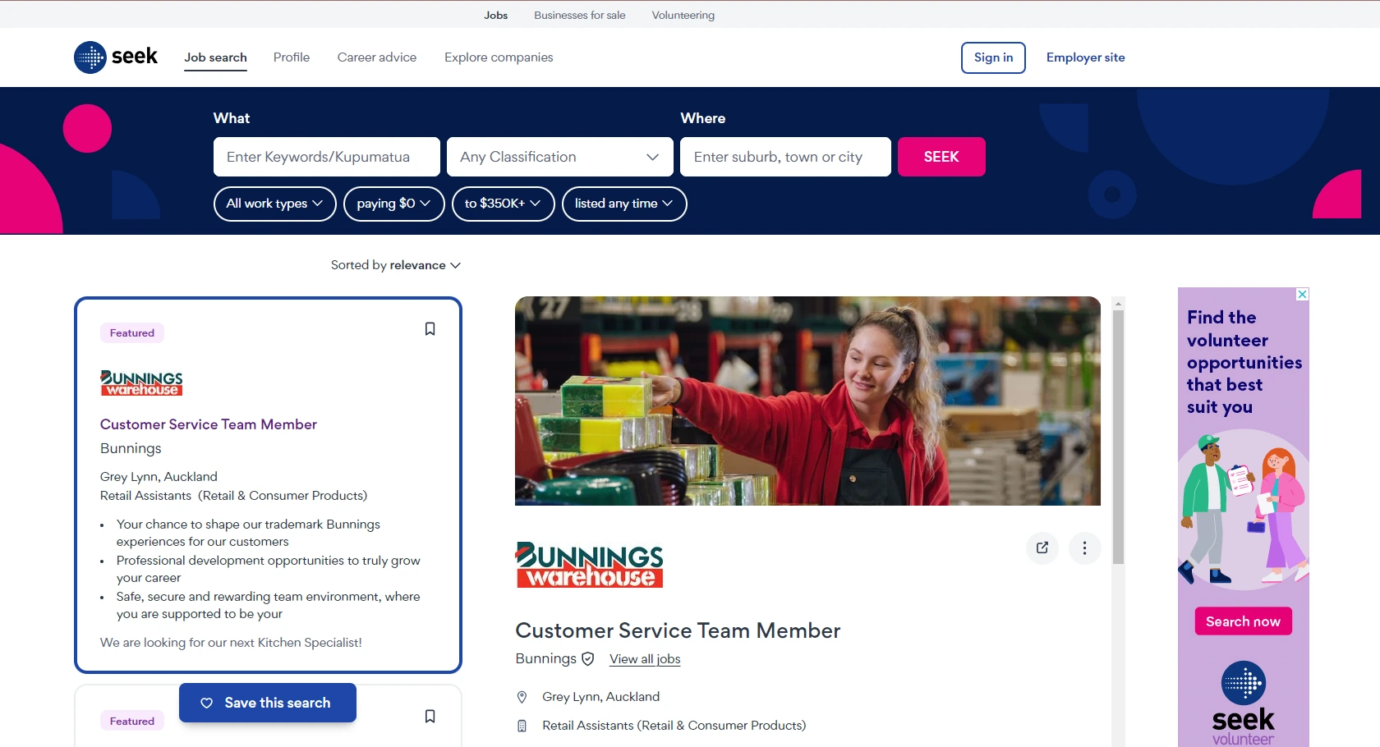Click the Bunnings Warehouse logo in the job card

click(141, 383)
